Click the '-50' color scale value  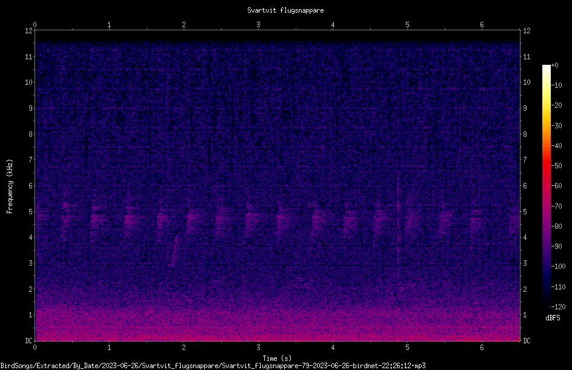(x=556, y=166)
